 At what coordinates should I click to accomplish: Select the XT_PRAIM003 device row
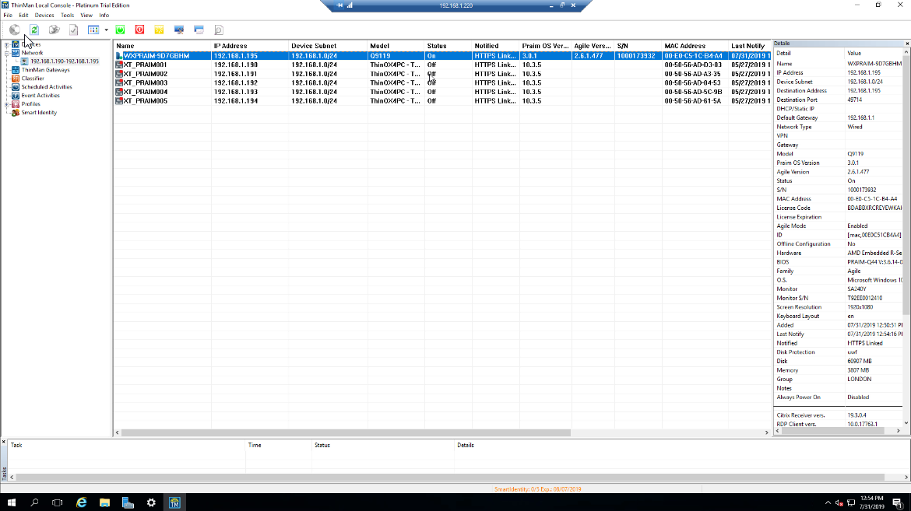[x=442, y=83]
